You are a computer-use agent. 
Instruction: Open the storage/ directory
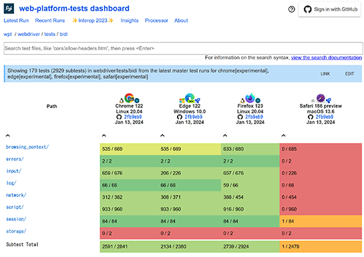16,231
